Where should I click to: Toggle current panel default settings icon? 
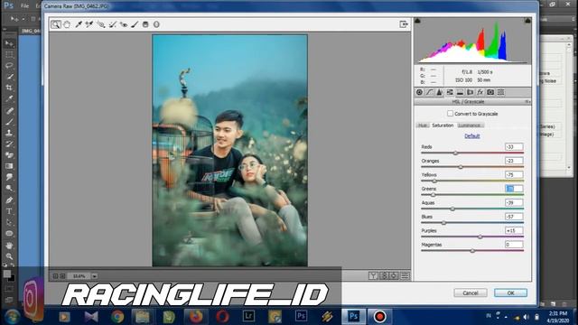click(x=405, y=275)
